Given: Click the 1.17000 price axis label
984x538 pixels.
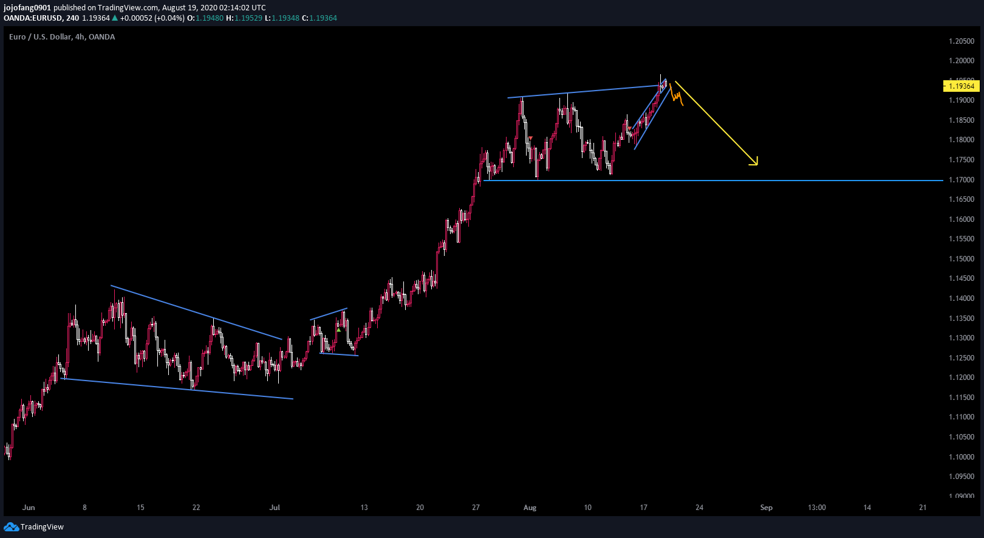Looking at the screenshot, I should (962, 180).
